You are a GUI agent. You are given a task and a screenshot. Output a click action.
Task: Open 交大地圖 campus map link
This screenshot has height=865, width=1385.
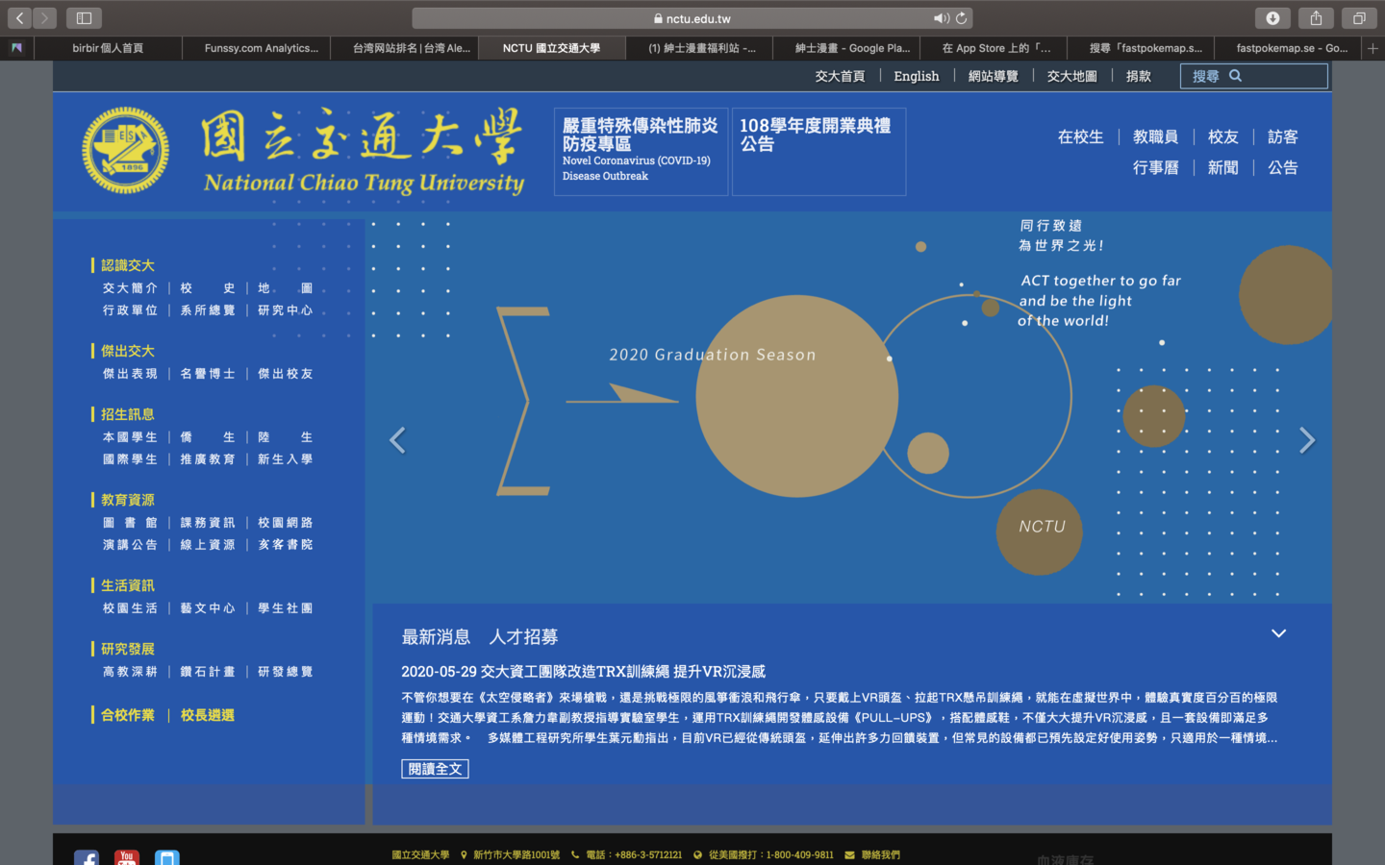[1071, 76]
